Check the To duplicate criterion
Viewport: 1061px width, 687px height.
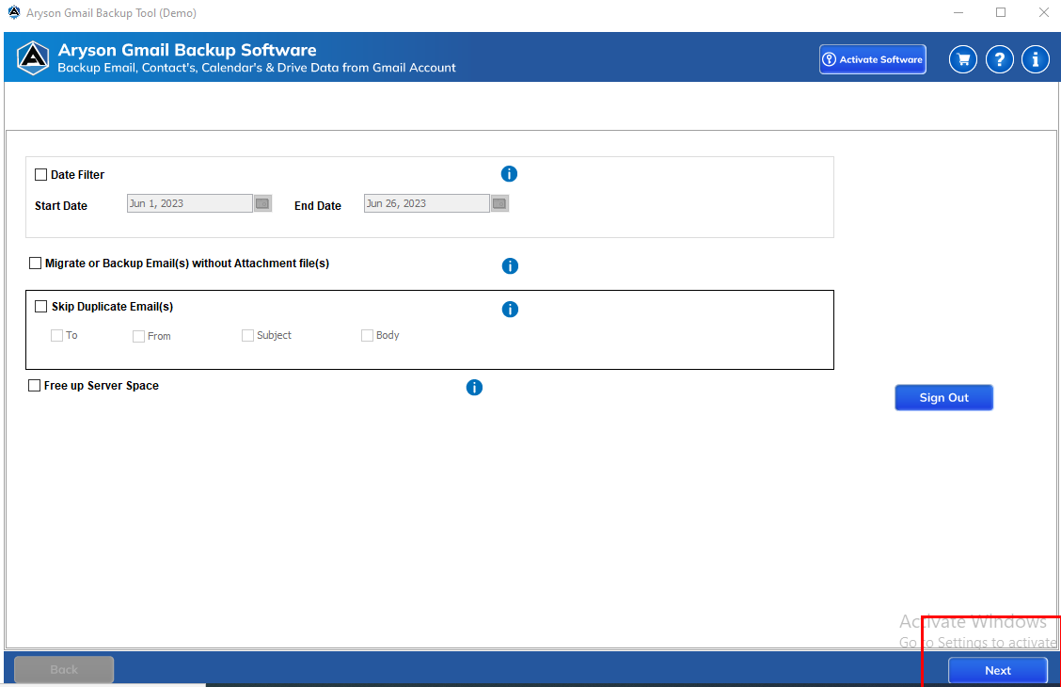click(56, 336)
